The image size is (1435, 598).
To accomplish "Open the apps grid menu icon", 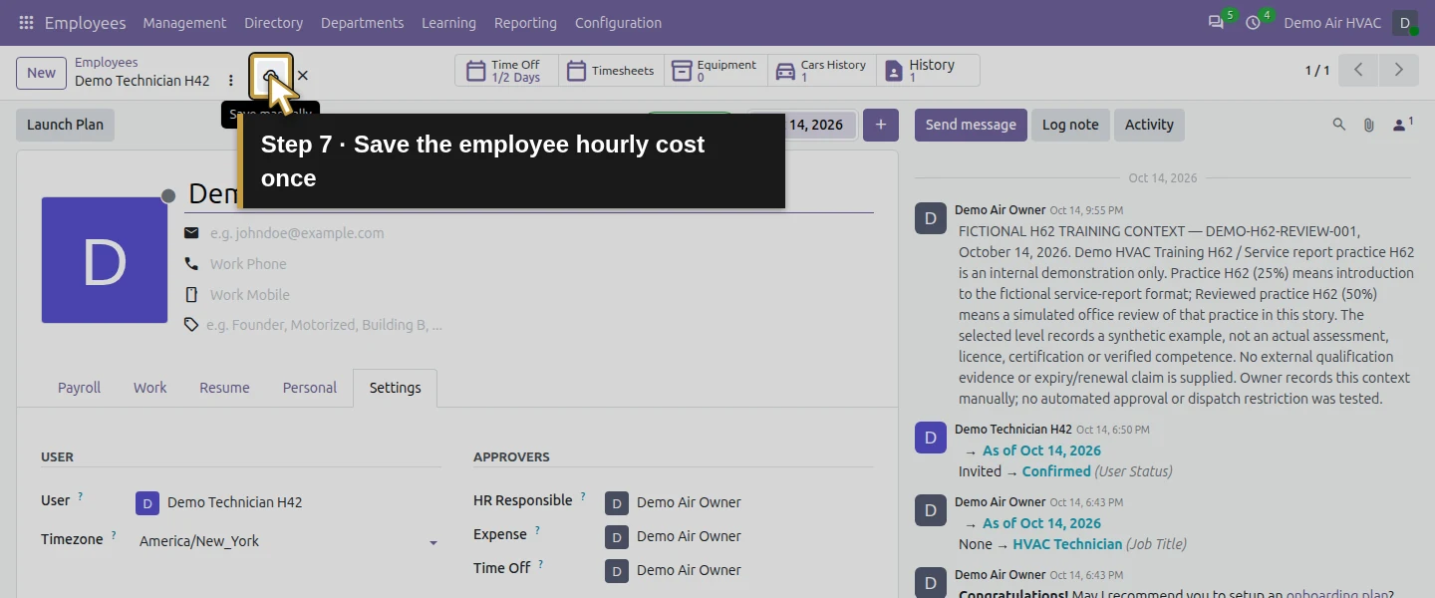I will click(26, 22).
